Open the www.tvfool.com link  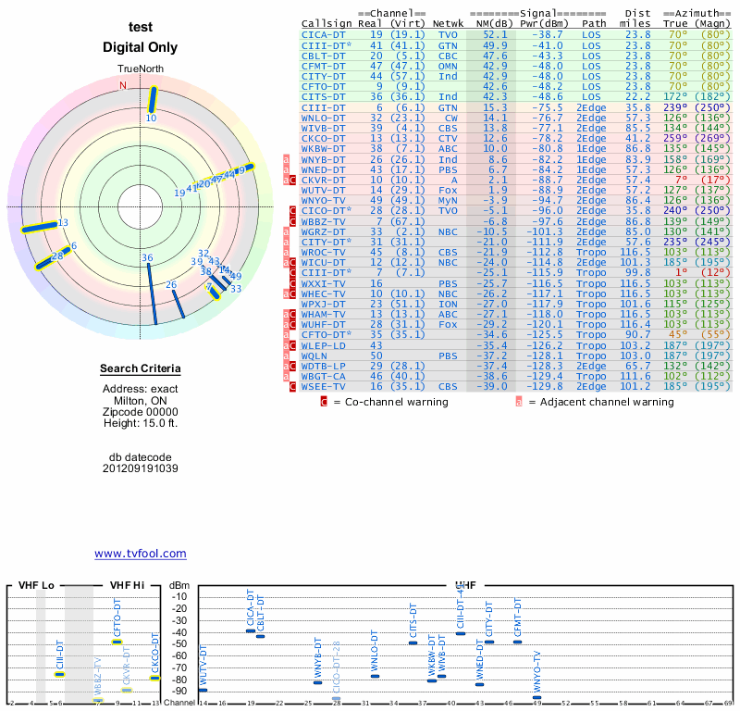click(141, 554)
